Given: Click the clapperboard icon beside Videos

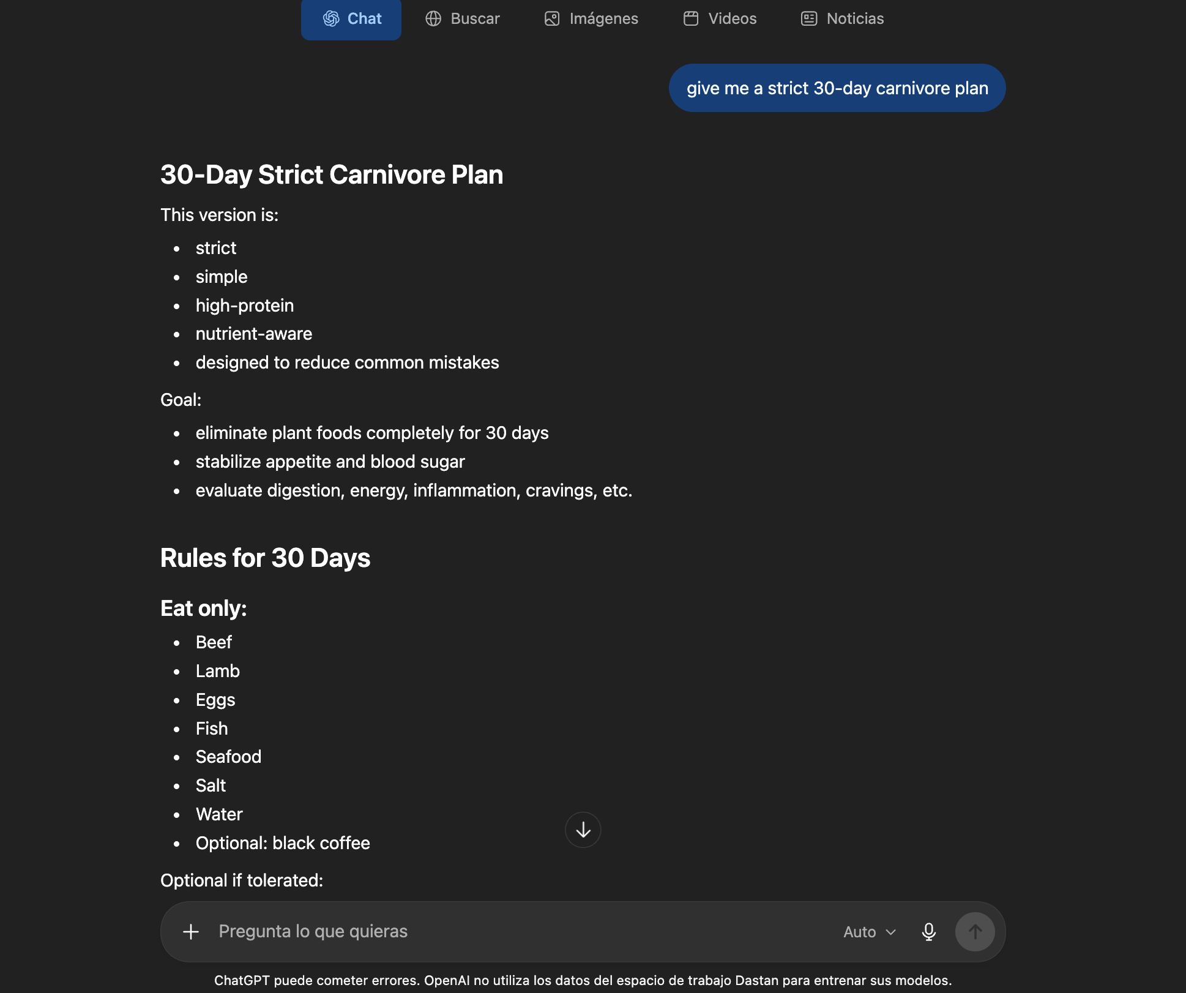Looking at the screenshot, I should click(691, 19).
